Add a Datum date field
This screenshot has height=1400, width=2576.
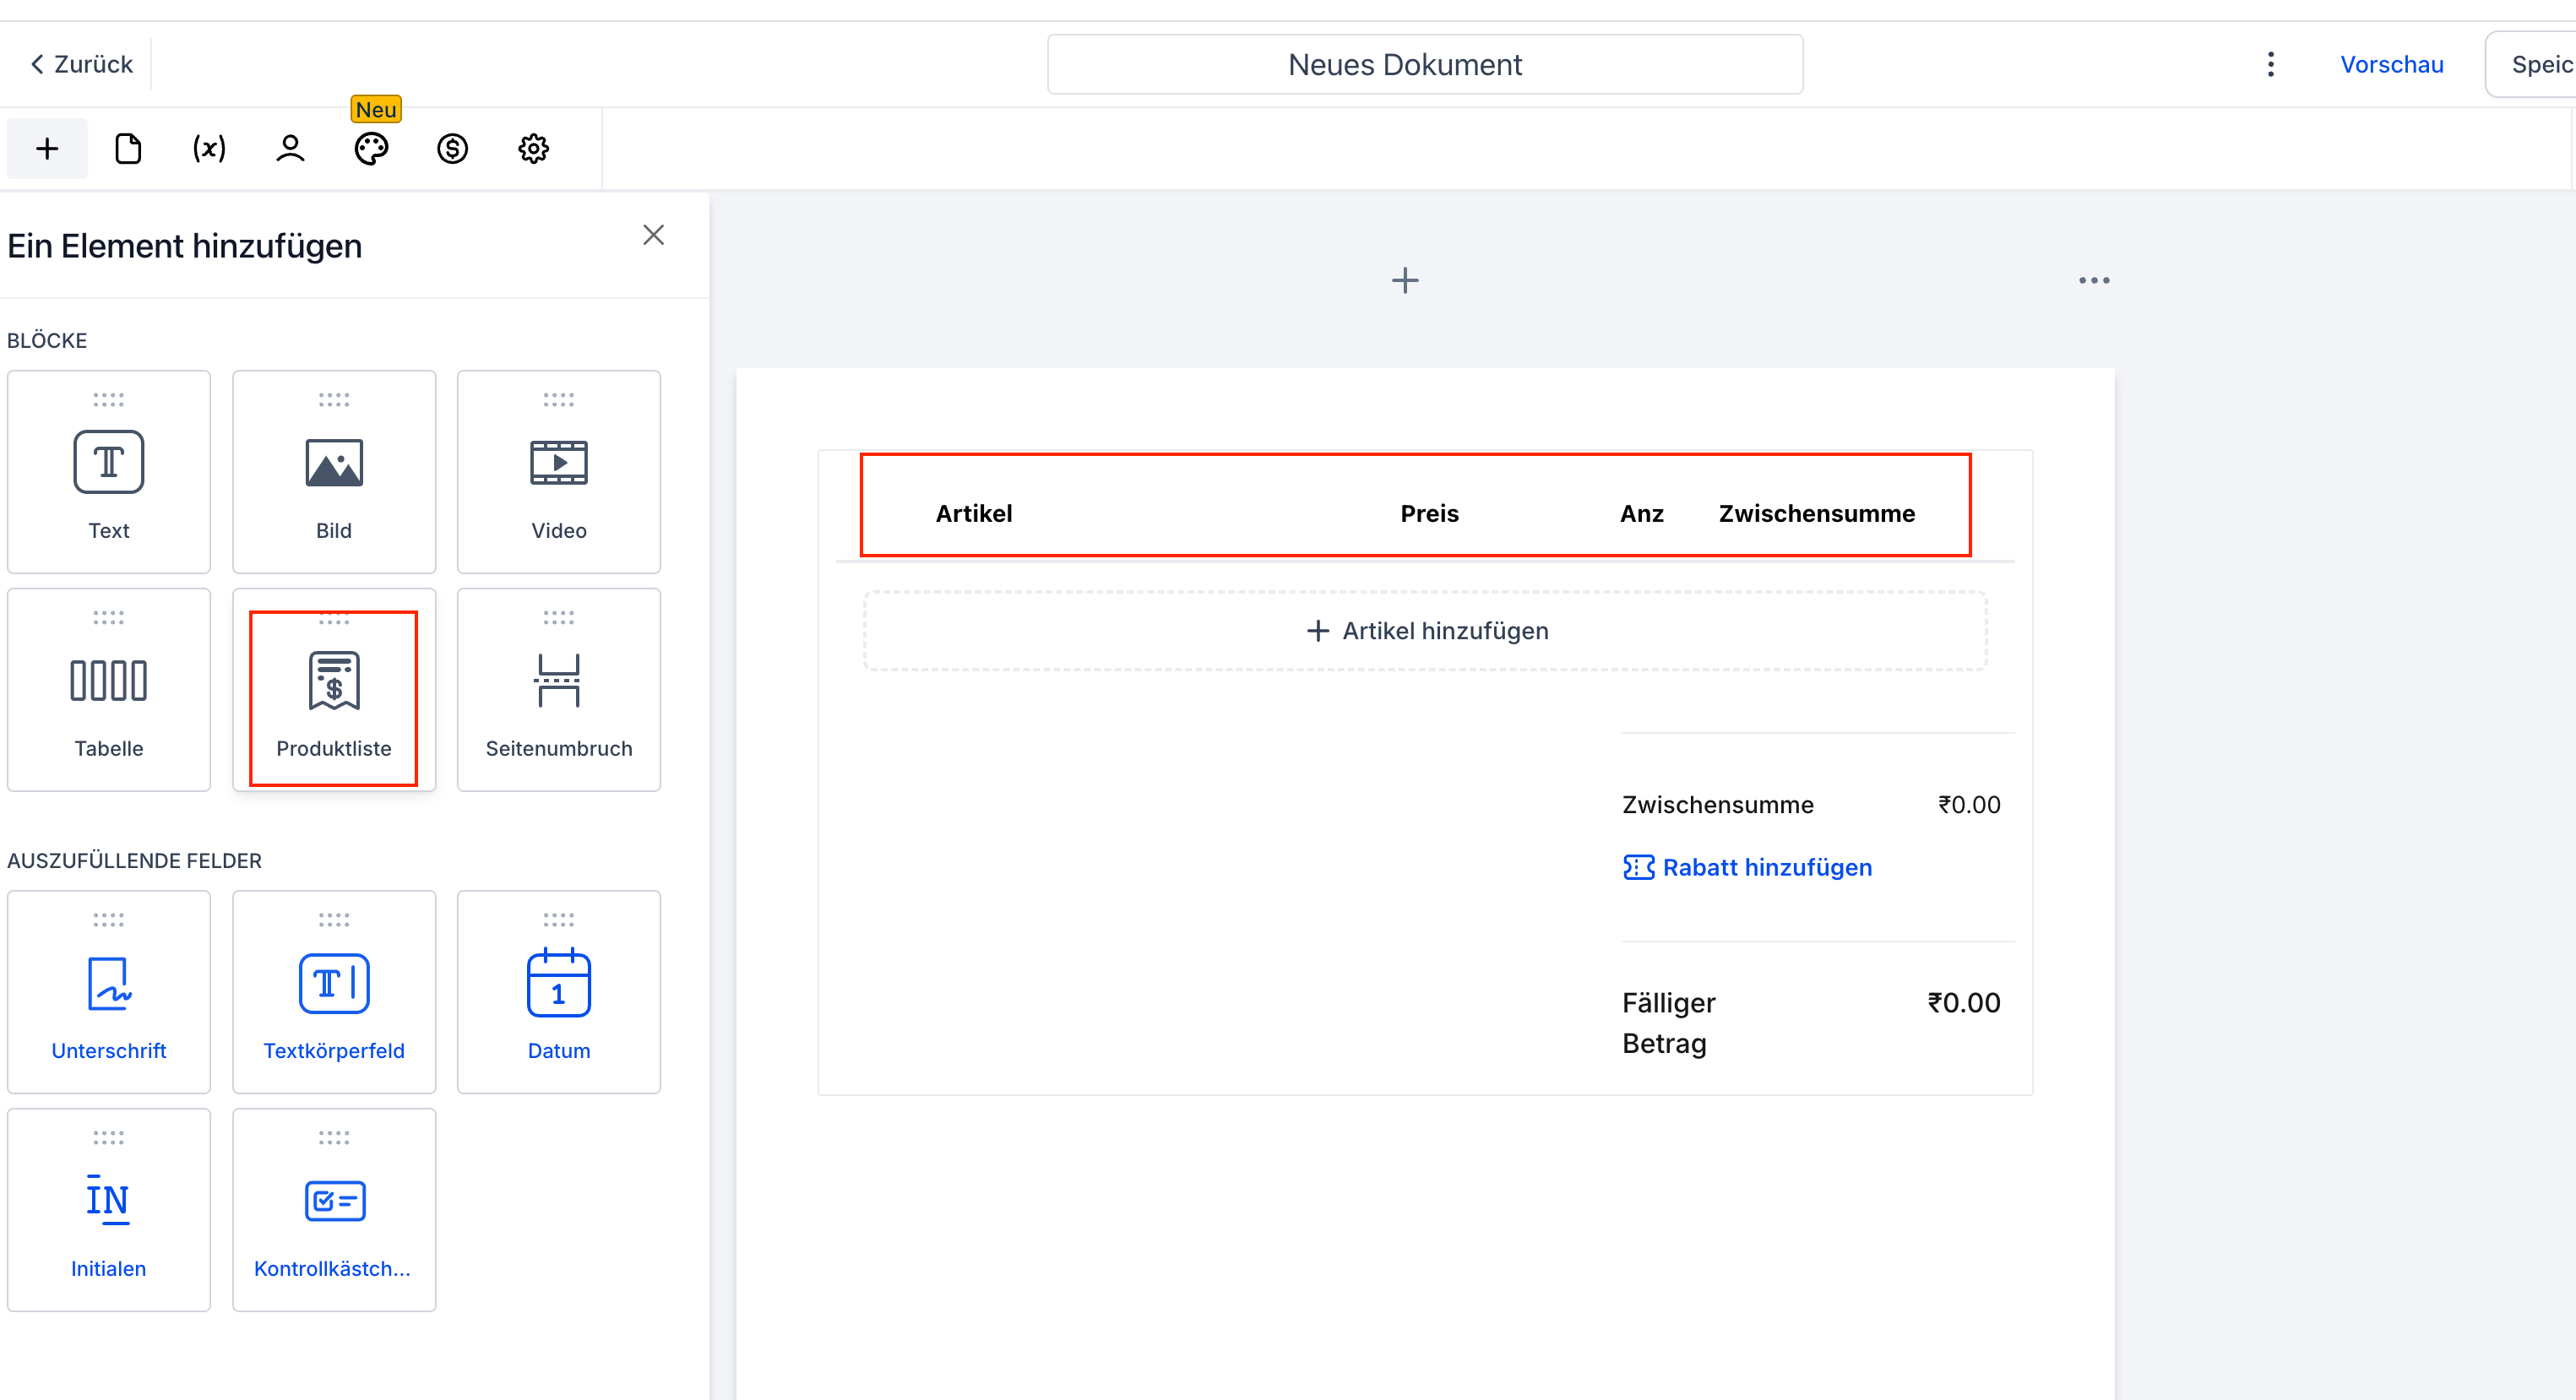coord(558,992)
